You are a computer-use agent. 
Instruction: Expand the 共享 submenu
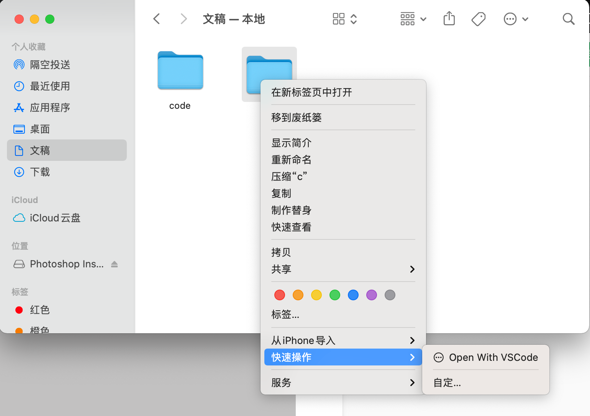point(343,269)
